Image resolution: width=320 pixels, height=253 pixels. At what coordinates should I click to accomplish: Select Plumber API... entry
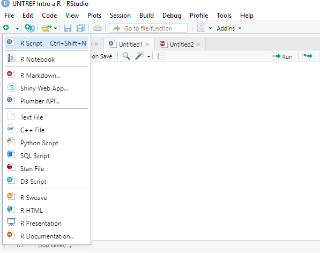(47, 101)
